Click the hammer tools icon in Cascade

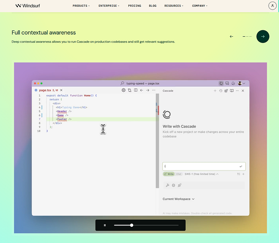tap(168, 185)
